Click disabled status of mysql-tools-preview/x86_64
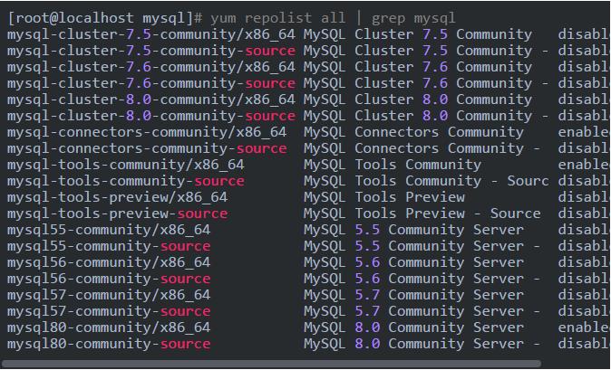The height and width of the screenshot is (370, 611). point(584,198)
